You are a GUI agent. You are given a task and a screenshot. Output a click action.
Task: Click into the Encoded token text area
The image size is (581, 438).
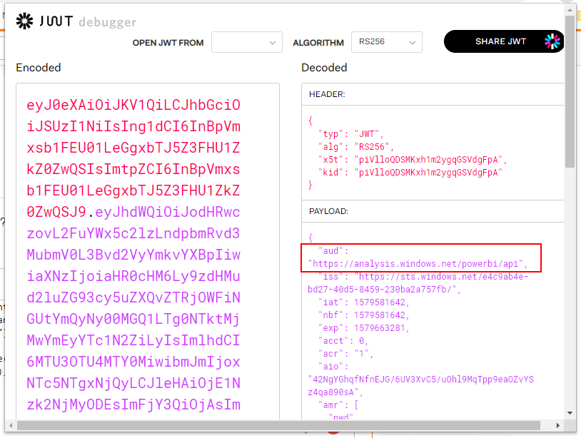tap(148, 252)
